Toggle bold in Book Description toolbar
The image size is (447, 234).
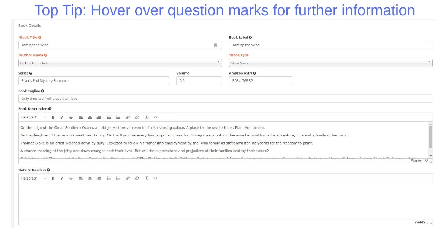(x=53, y=117)
